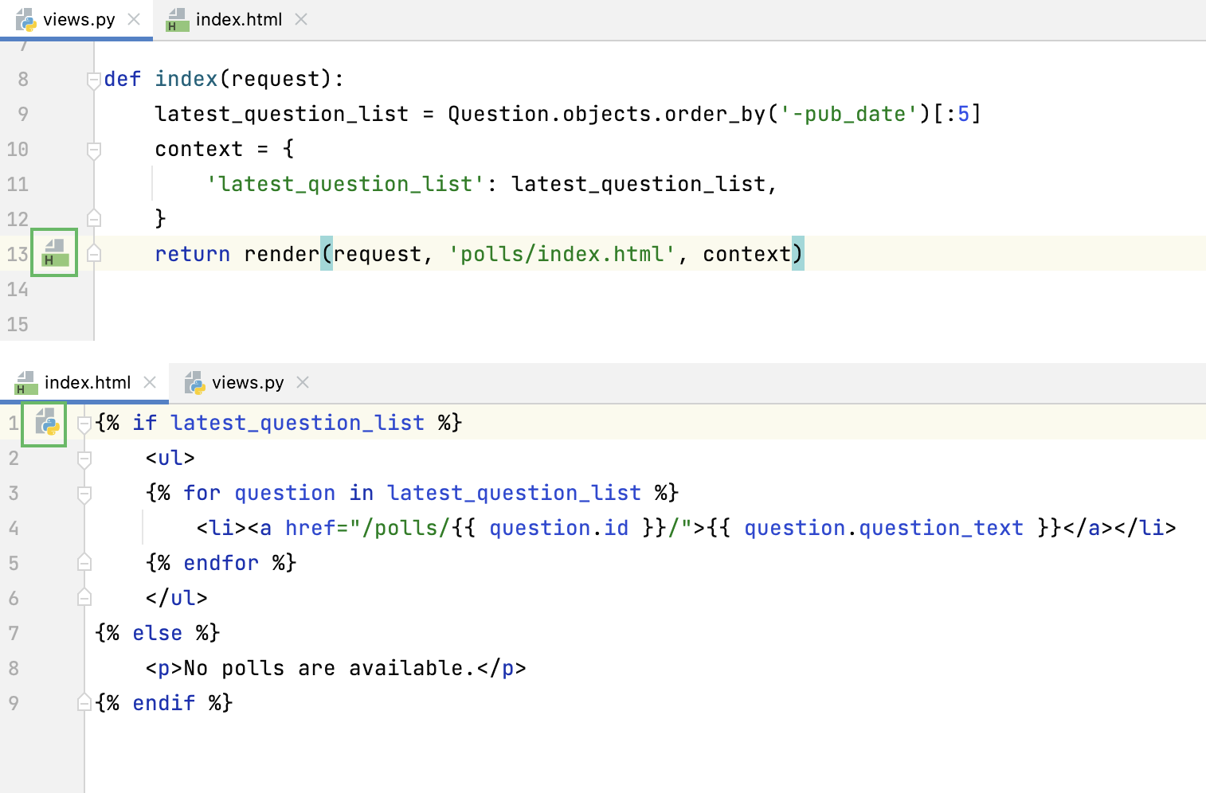Close the bottom views.py tab
This screenshot has width=1206, height=793.
tap(303, 382)
